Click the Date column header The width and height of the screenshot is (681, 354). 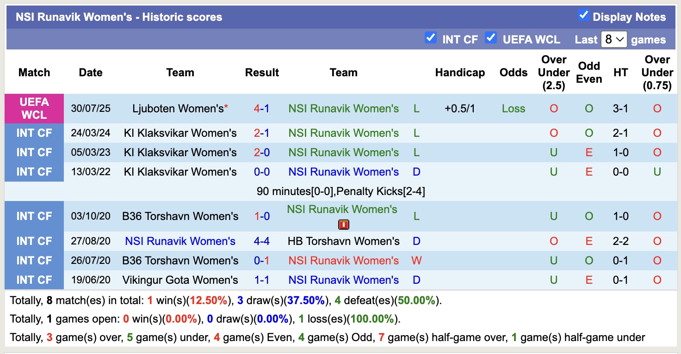click(x=90, y=73)
